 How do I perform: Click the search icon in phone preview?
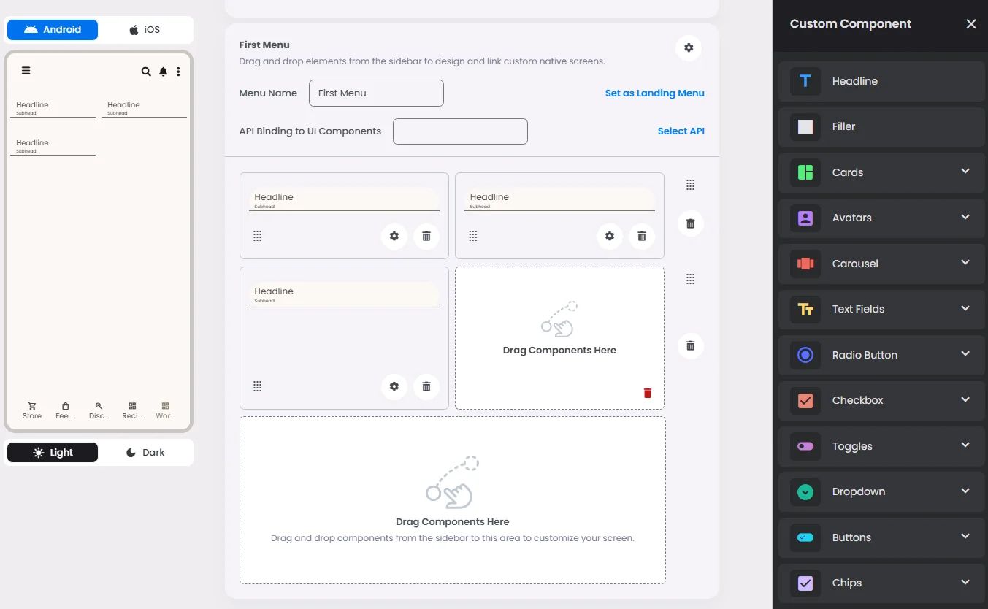tap(146, 72)
